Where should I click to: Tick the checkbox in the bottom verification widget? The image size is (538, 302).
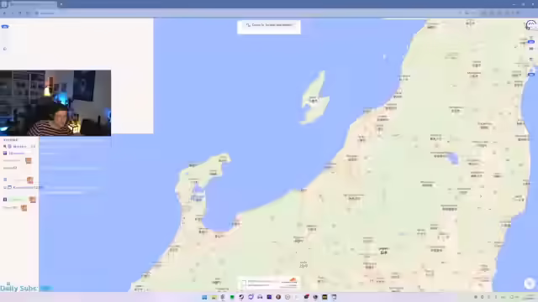pos(244,284)
